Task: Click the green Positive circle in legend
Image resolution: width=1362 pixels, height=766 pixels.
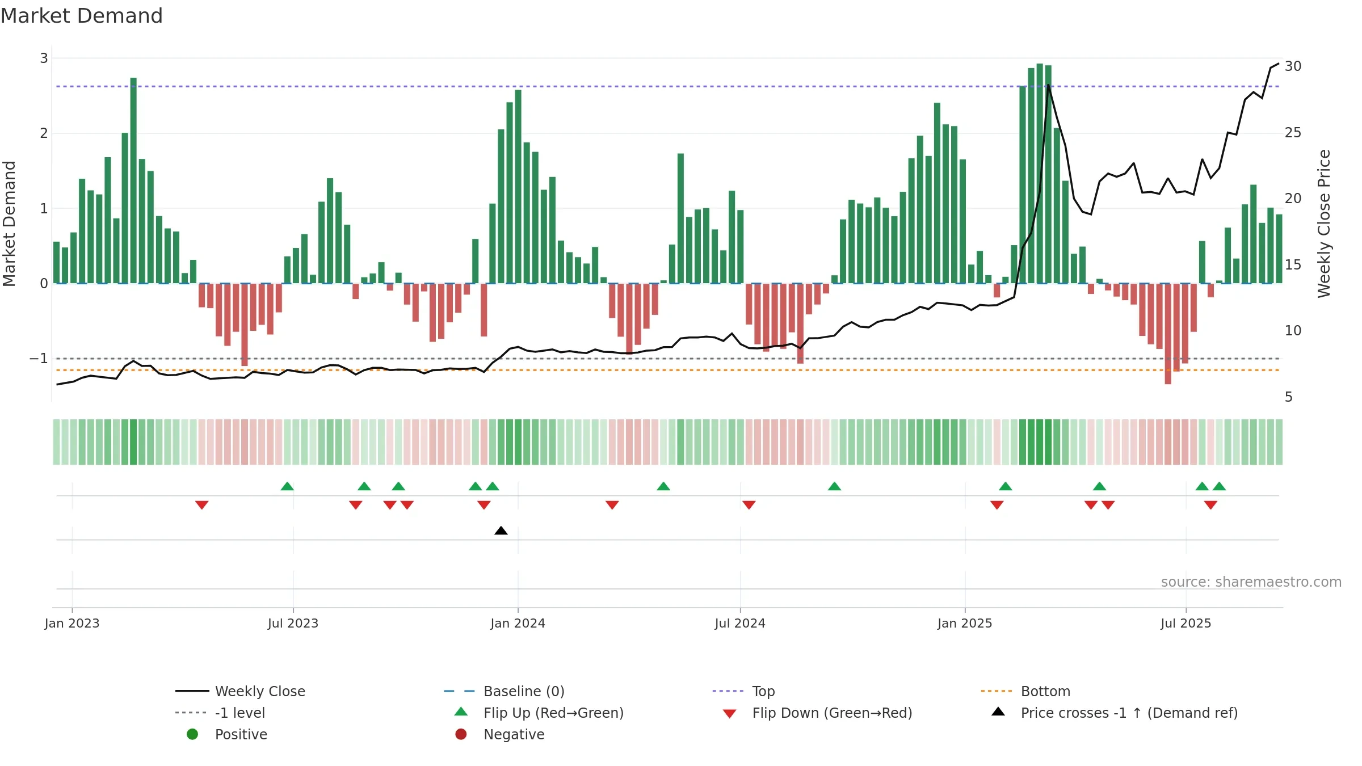Action: coord(192,734)
